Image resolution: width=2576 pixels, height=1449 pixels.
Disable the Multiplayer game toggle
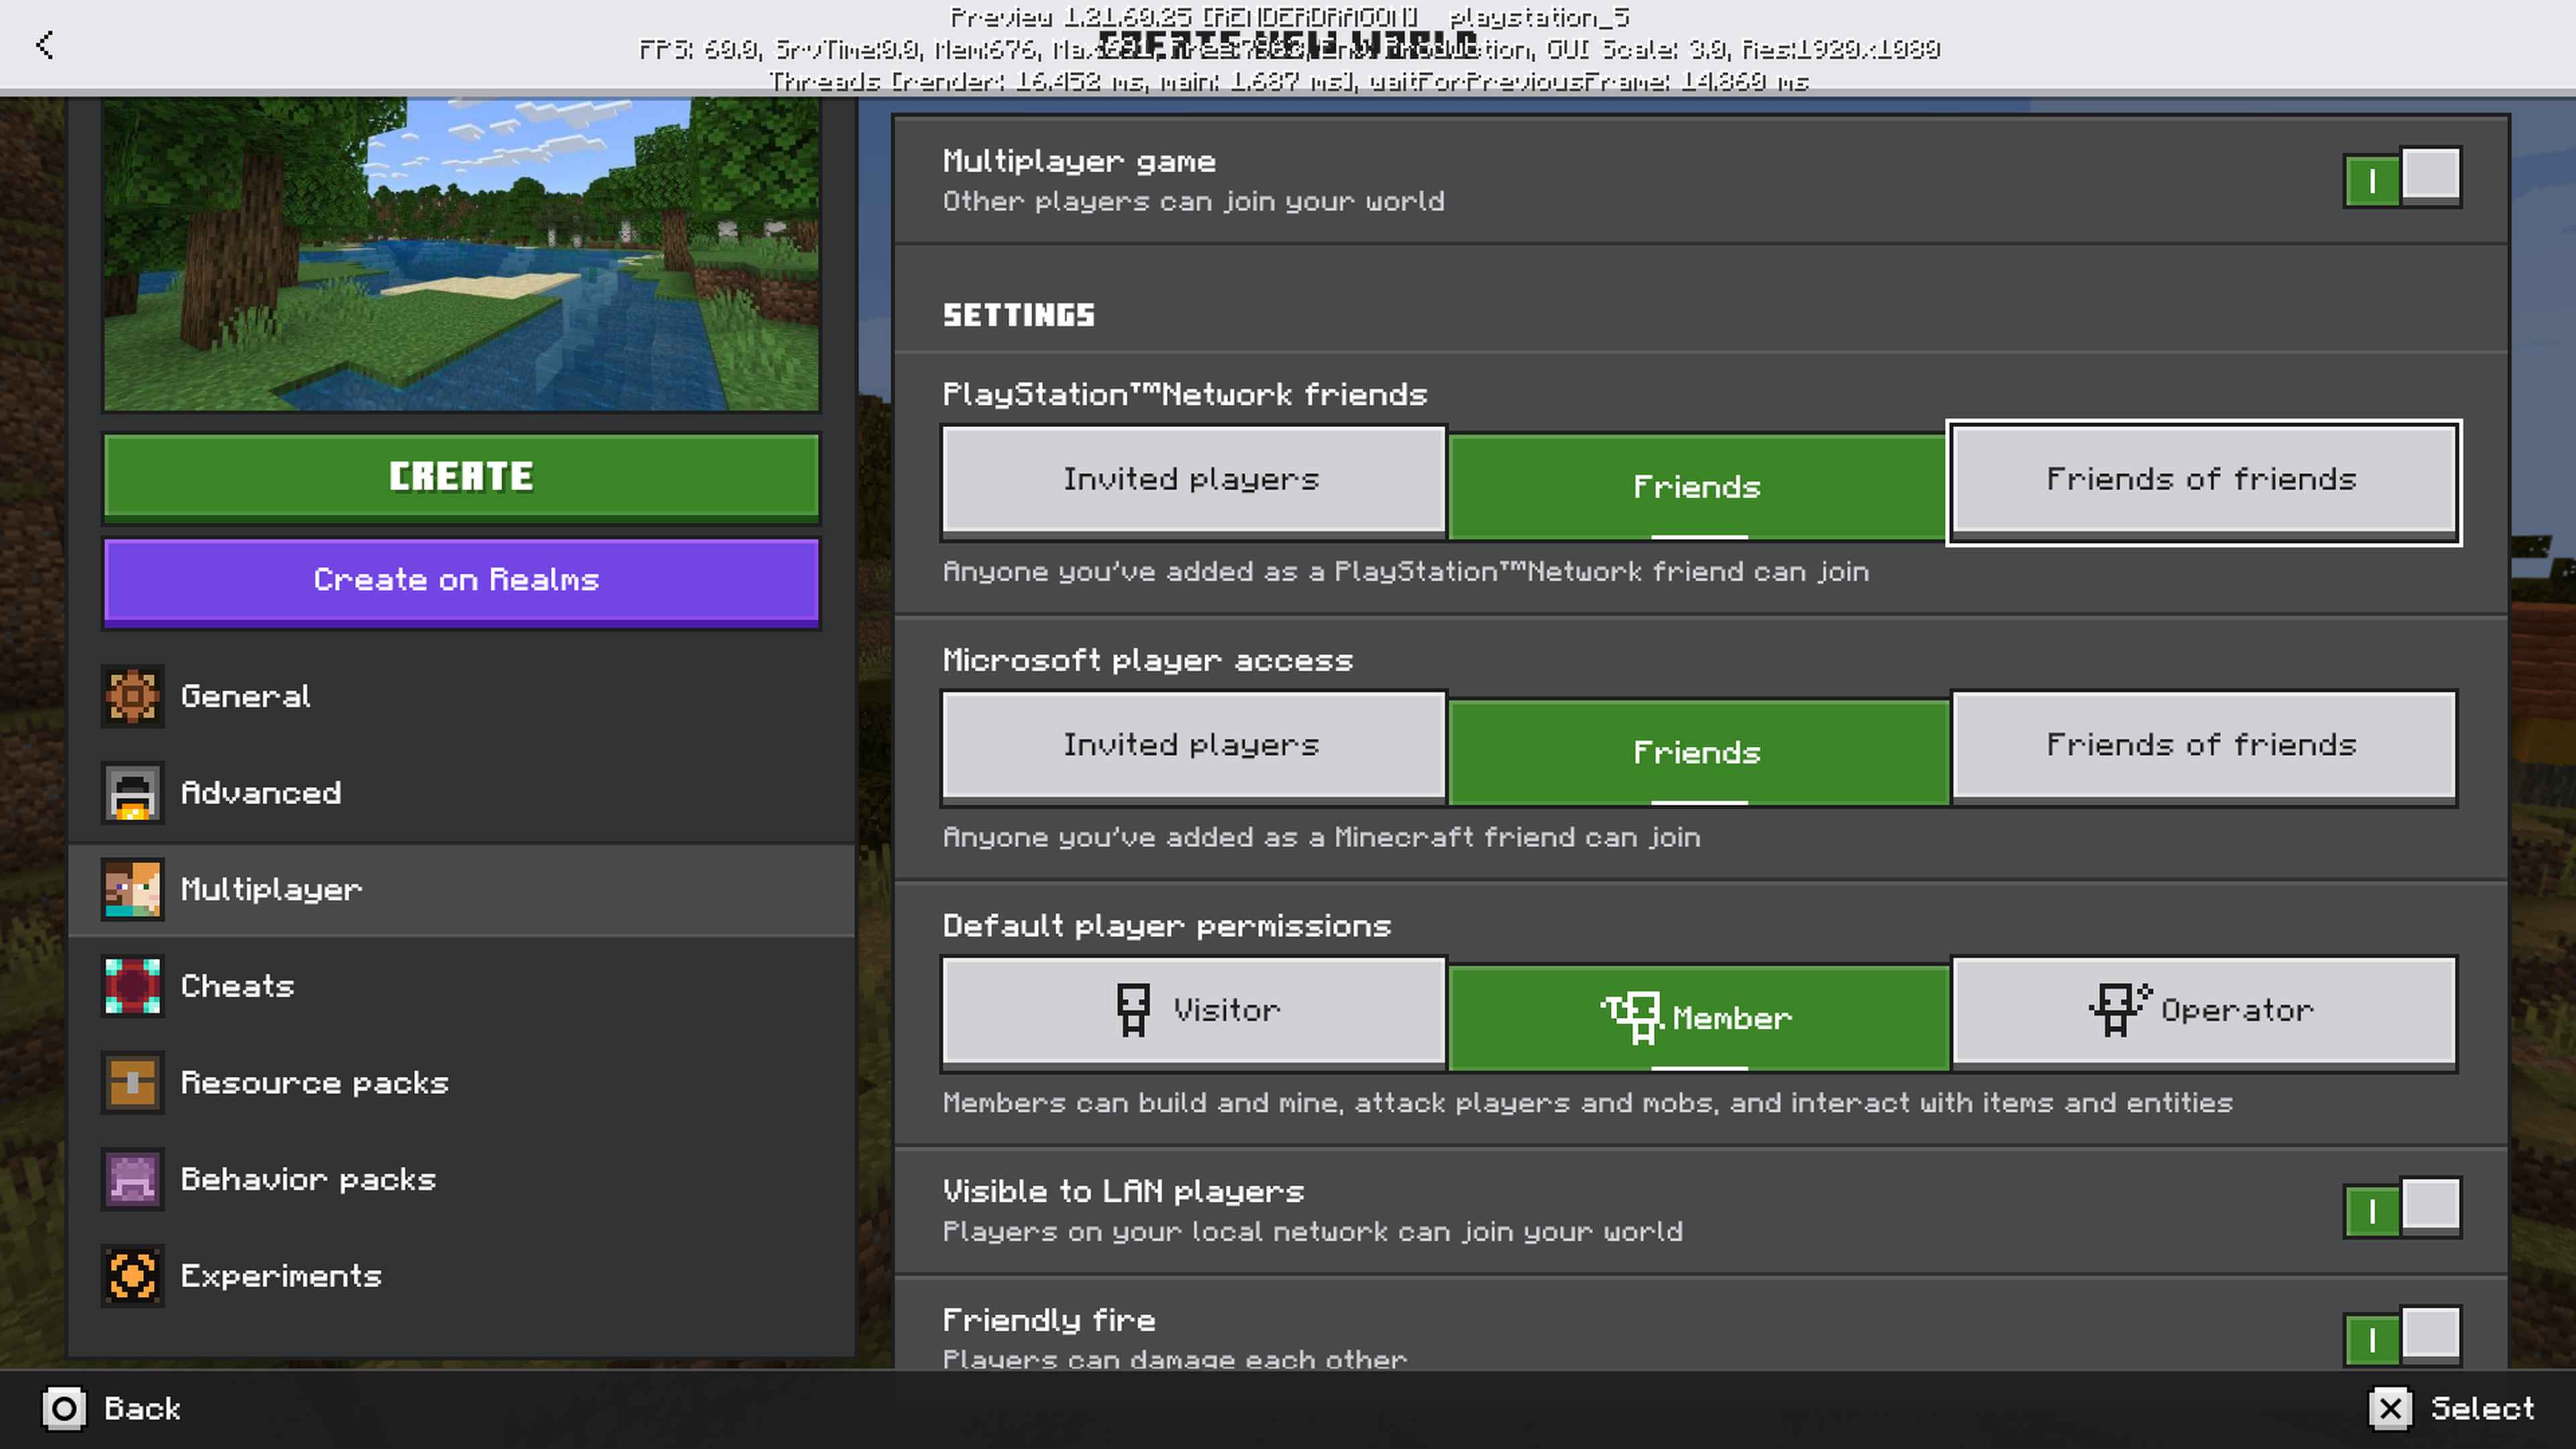(2402, 179)
